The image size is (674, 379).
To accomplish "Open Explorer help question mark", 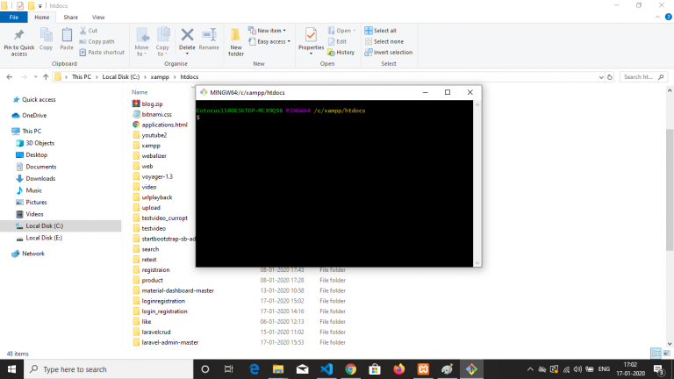I will coord(669,18).
